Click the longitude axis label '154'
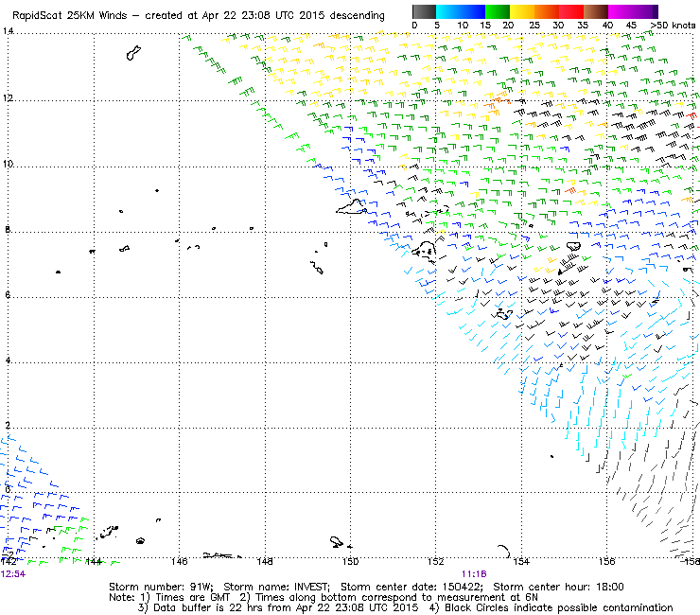Viewport: 700px width, 615px height. (521, 561)
